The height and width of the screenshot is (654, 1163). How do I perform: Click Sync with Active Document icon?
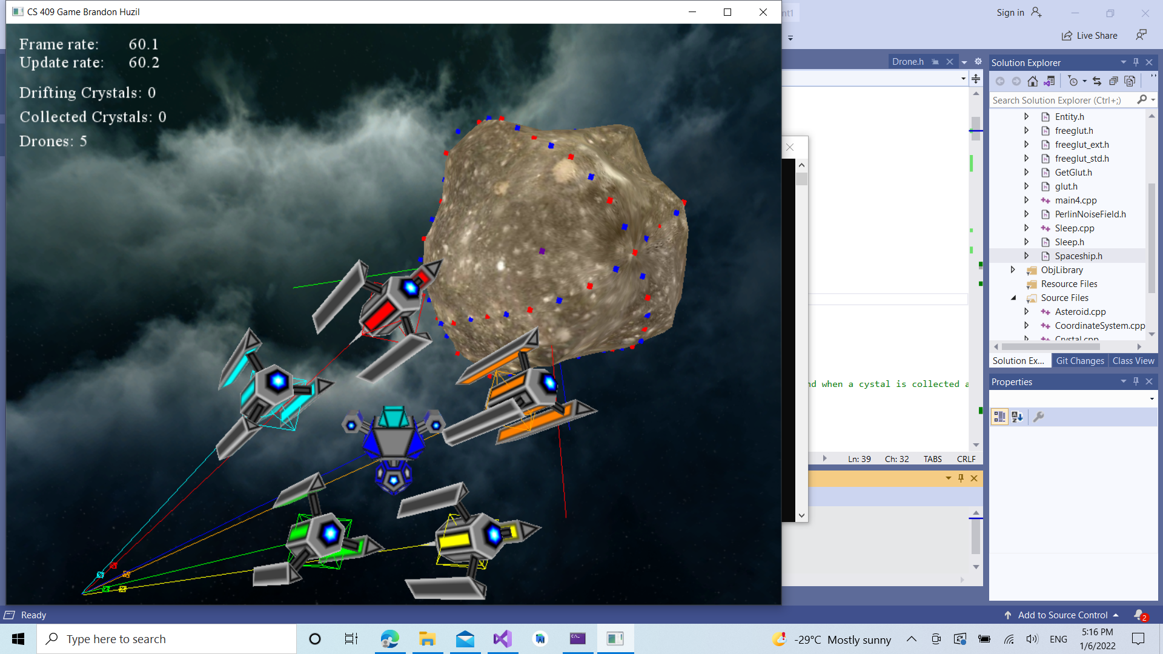pyautogui.click(x=1097, y=81)
